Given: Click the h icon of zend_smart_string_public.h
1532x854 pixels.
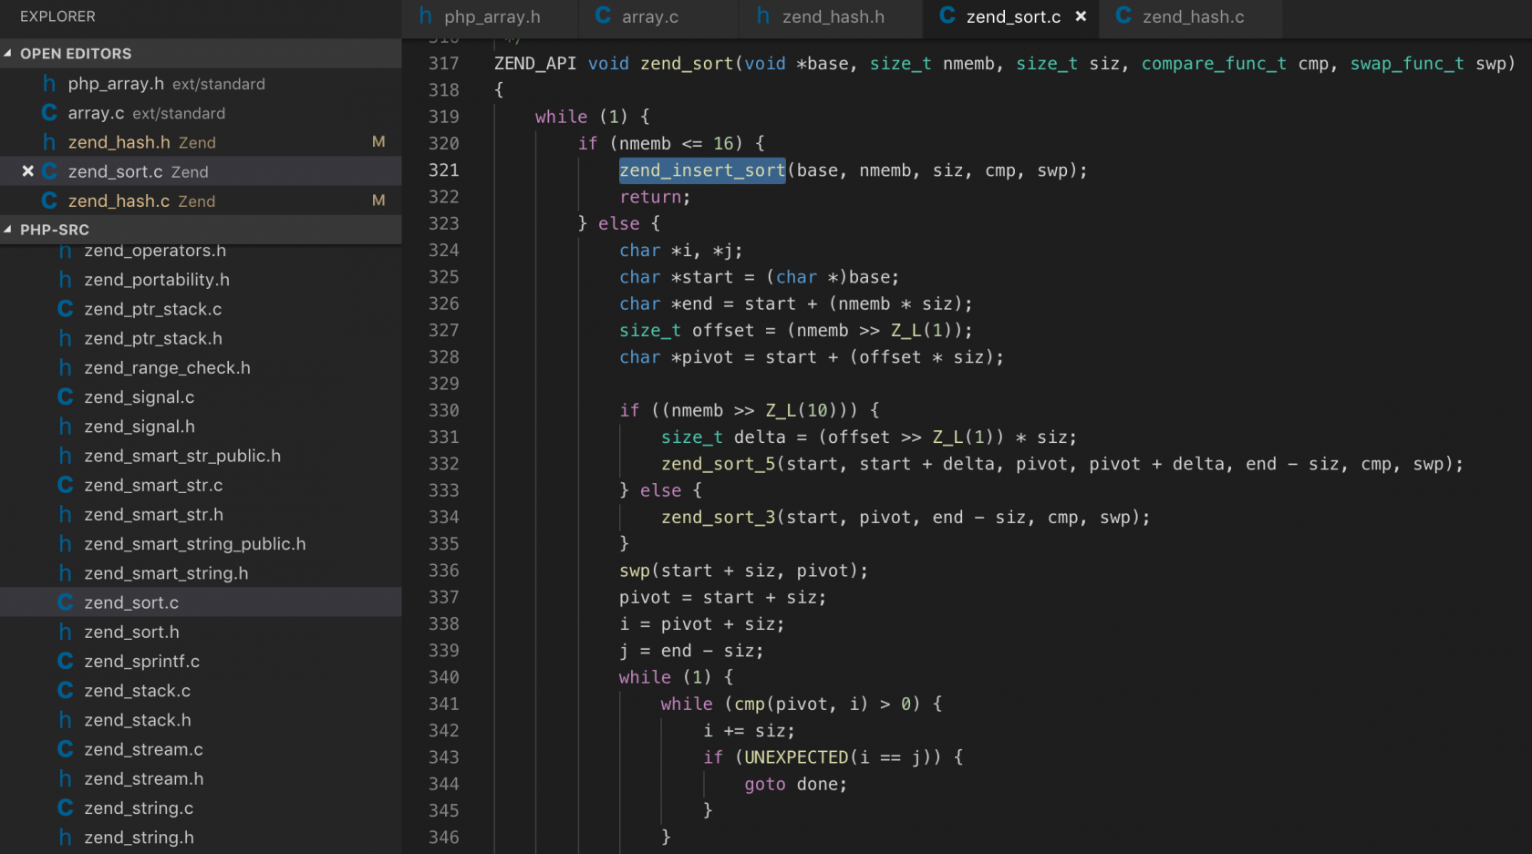Looking at the screenshot, I should (x=65, y=544).
